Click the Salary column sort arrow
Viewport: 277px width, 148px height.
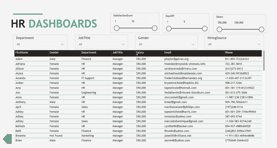(137, 55)
